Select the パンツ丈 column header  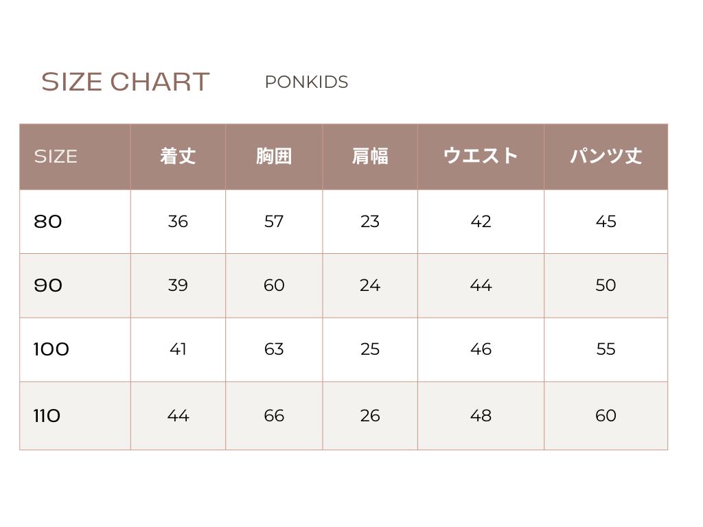pos(606,156)
